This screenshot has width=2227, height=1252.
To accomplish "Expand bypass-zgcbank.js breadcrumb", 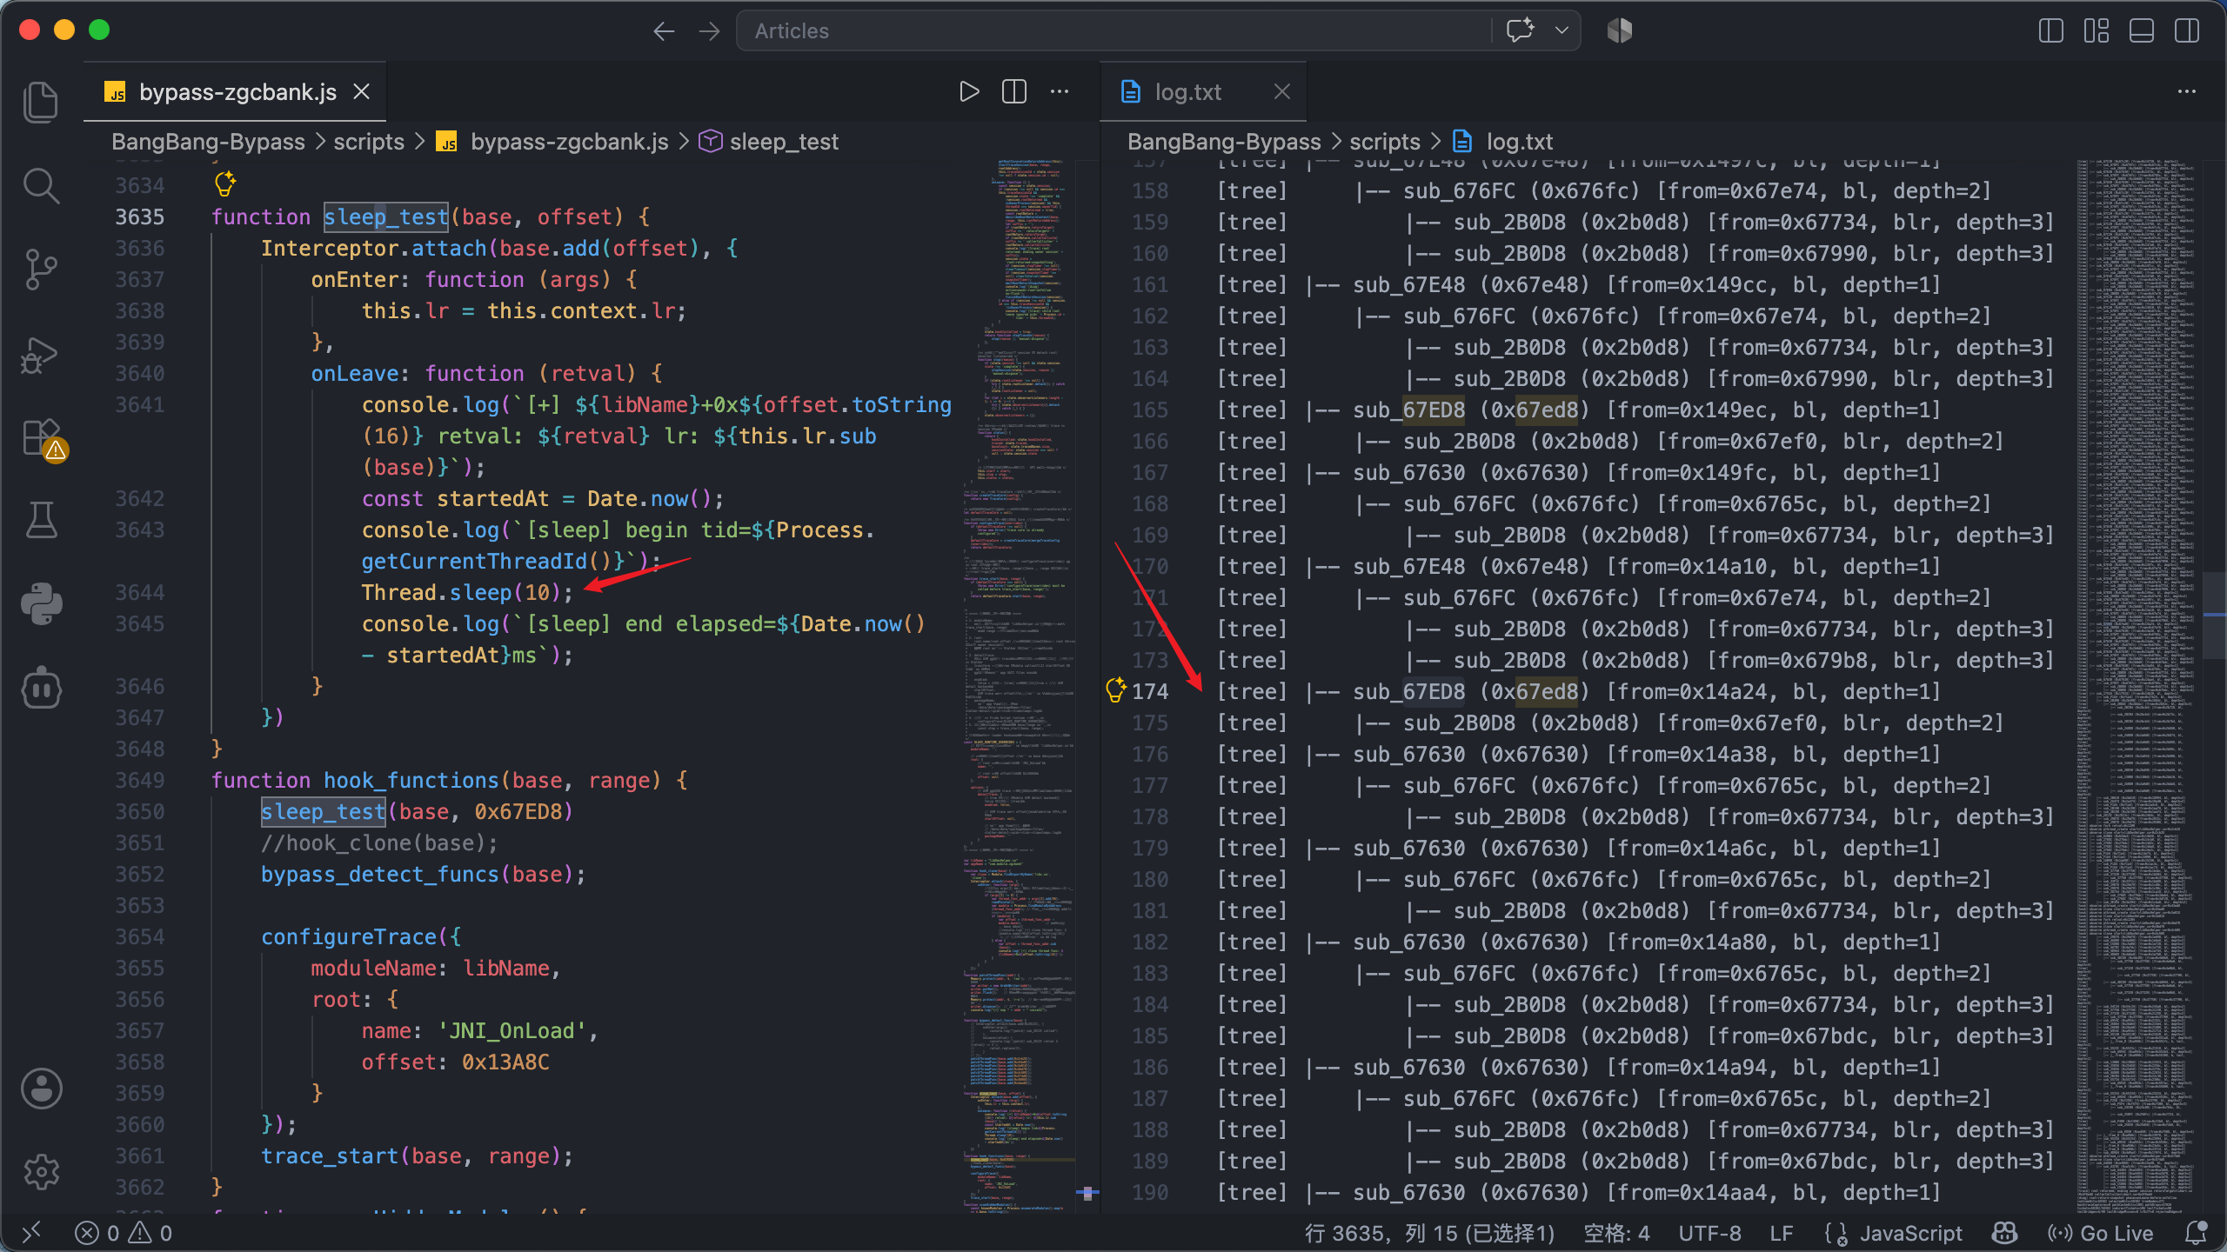I will [x=552, y=142].
